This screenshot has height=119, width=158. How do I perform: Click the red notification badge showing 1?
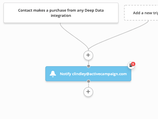(133, 64)
